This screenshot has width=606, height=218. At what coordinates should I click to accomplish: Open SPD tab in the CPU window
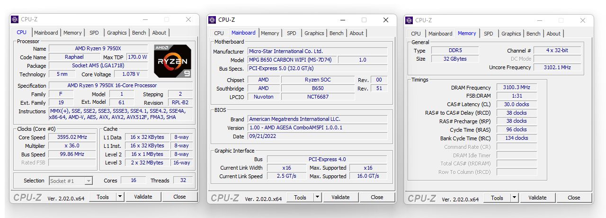[x=94, y=33]
